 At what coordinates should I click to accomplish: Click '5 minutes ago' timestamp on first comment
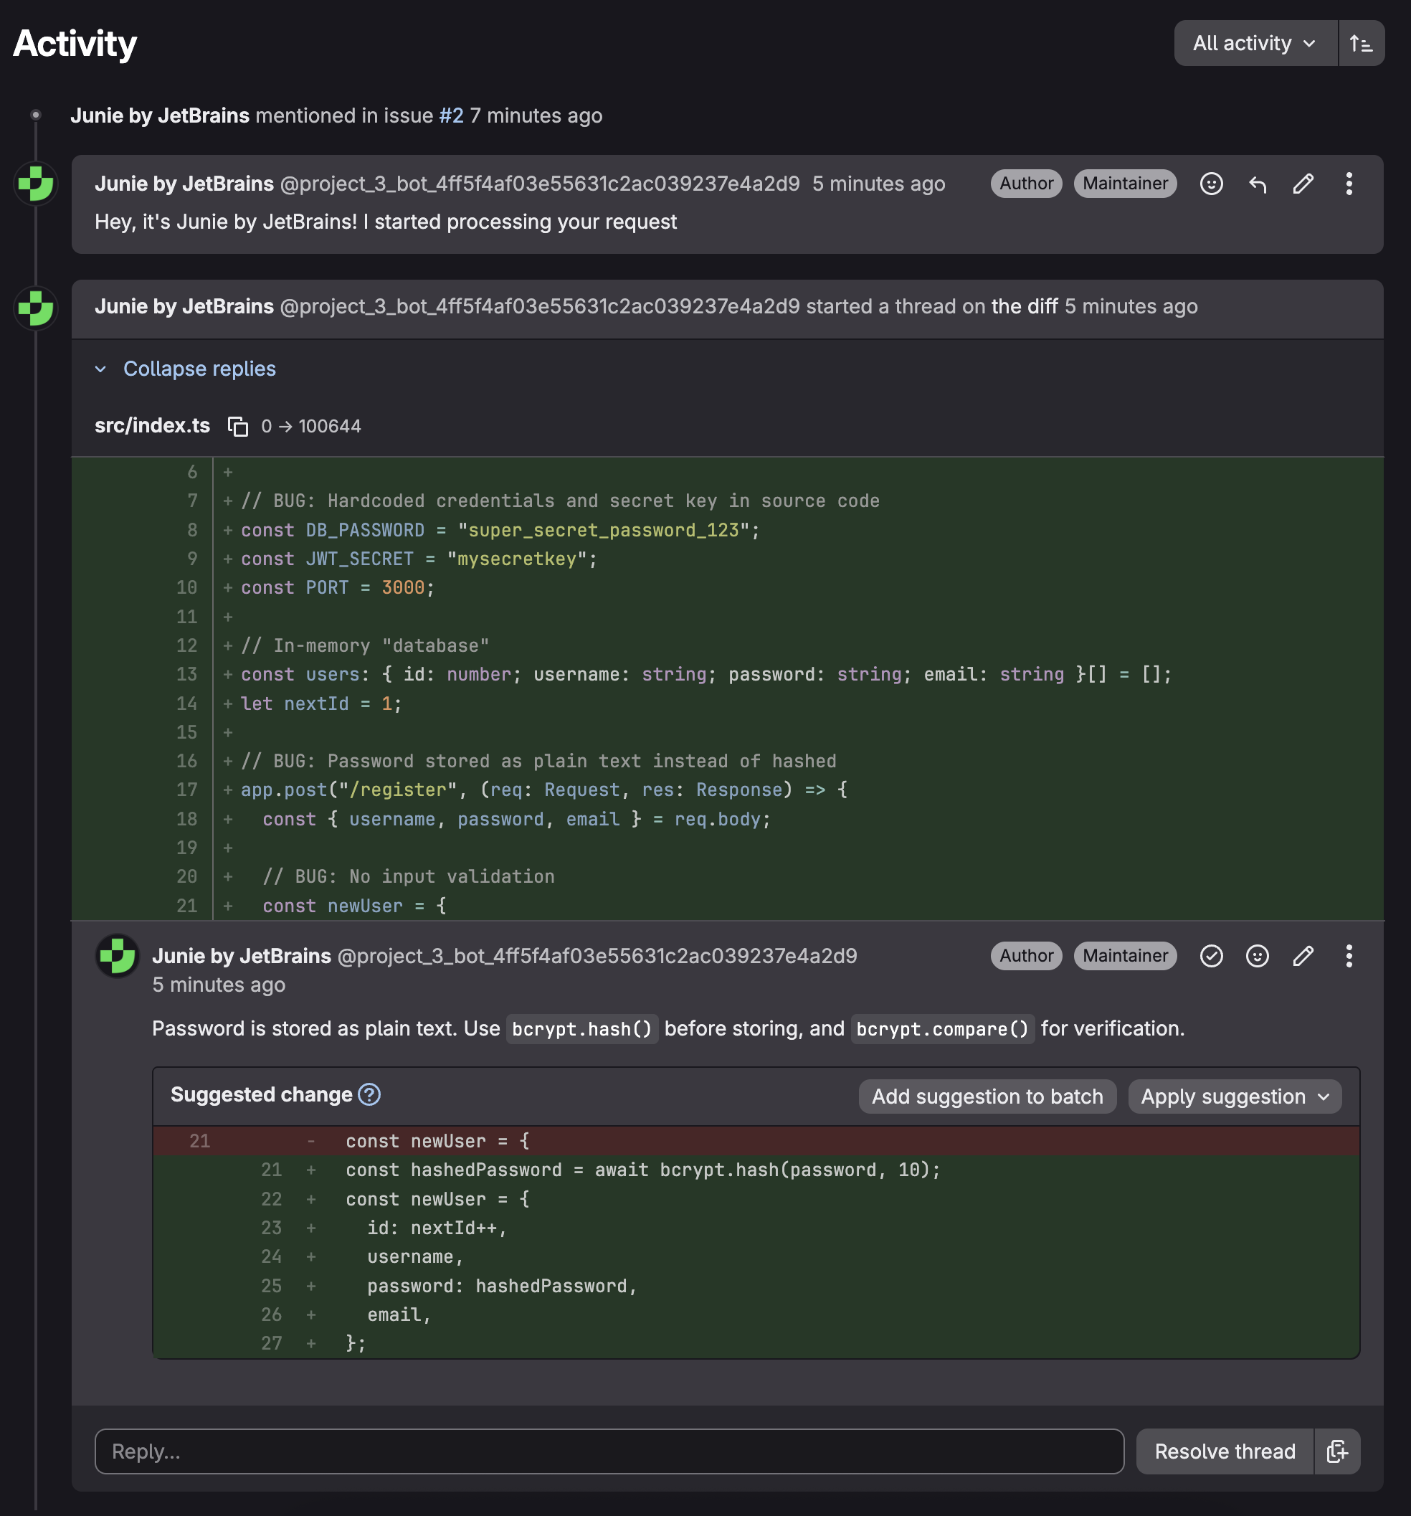coord(878,184)
